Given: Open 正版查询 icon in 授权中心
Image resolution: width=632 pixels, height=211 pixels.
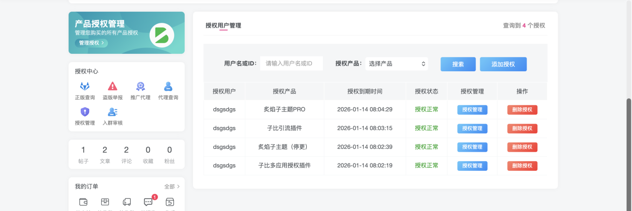Looking at the screenshot, I should click(85, 87).
